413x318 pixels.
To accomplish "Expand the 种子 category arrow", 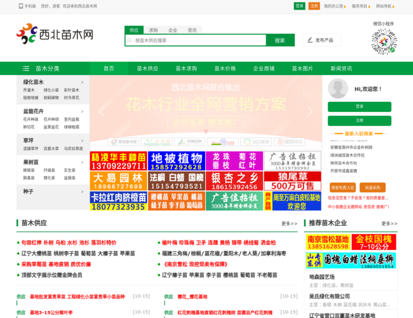I will [x=82, y=191].
